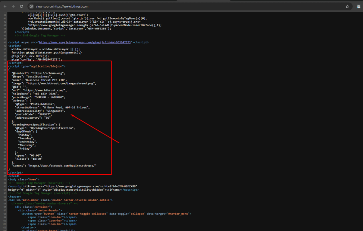Click the function gtag() definition line
363x231 pixels.
click(46, 52)
